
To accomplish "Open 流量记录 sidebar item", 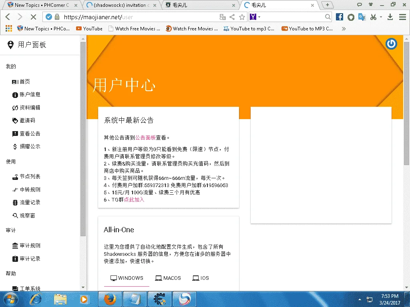I will tap(26, 203).
